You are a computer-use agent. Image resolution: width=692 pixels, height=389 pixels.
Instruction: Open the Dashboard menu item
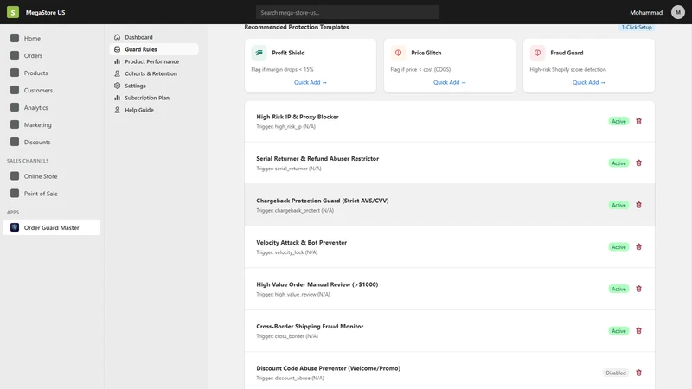coord(154,37)
